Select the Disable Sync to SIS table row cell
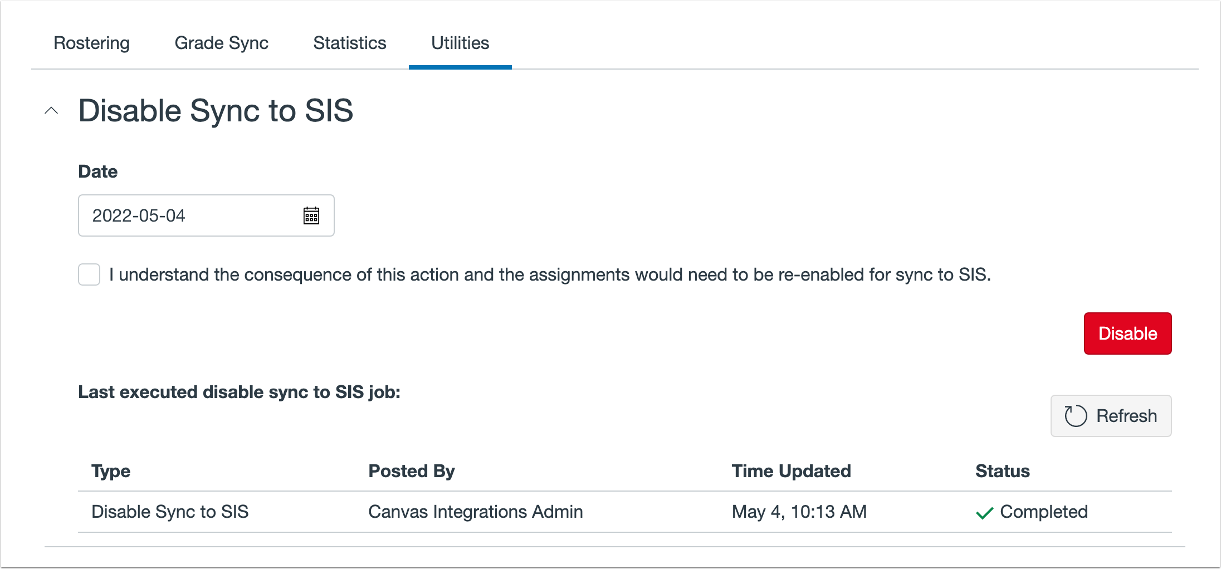 pyautogui.click(x=170, y=512)
